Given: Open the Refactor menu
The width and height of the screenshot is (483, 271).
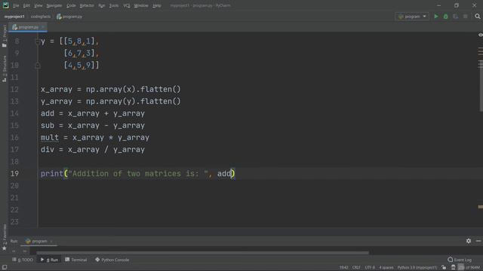Looking at the screenshot, I should [x=87, y=5].
